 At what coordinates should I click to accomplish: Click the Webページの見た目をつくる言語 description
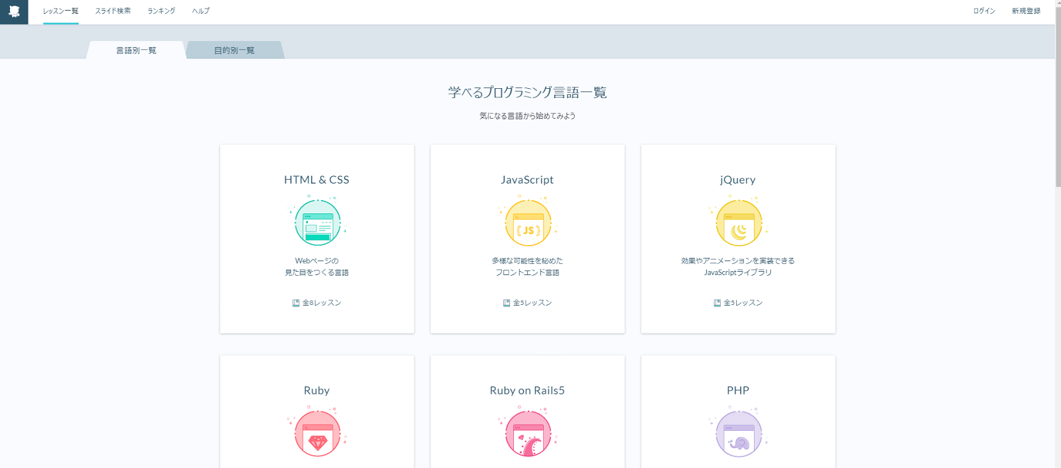coord(317,266)
